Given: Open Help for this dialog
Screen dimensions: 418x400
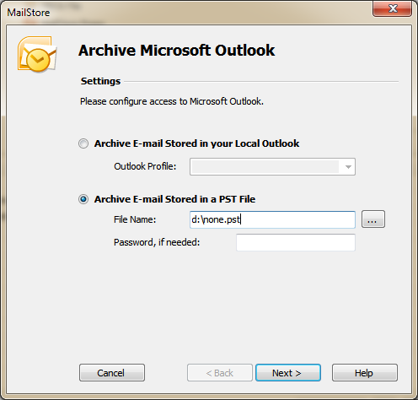Looking at the screenshot, I should click(365, 373).
